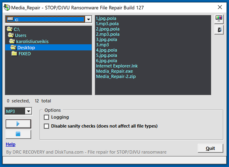Open the MP3 file type dropdown
This screenshot has height=167, width=229.
(28, 111)
